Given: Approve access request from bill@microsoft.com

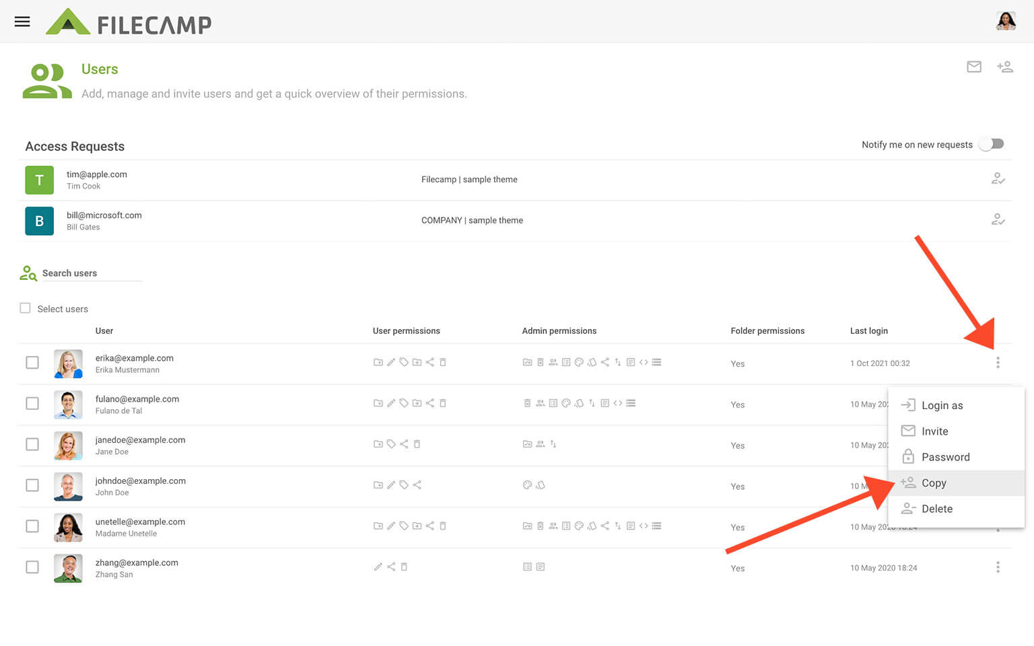Looking at the screenshot, I should 998,220.
